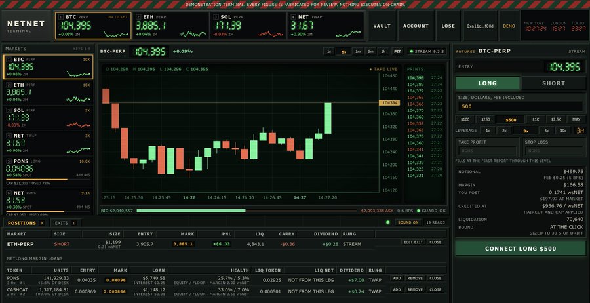The image size is (590, 303).
Task: Click the bid/ask depth bar under the chart
Action: tap(246, 211)
